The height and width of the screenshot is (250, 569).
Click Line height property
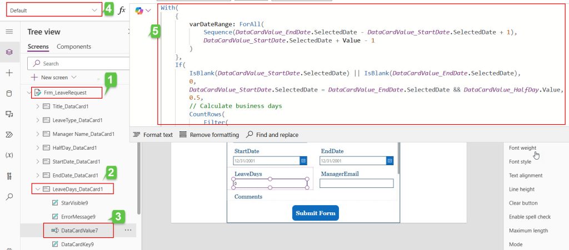521,189
